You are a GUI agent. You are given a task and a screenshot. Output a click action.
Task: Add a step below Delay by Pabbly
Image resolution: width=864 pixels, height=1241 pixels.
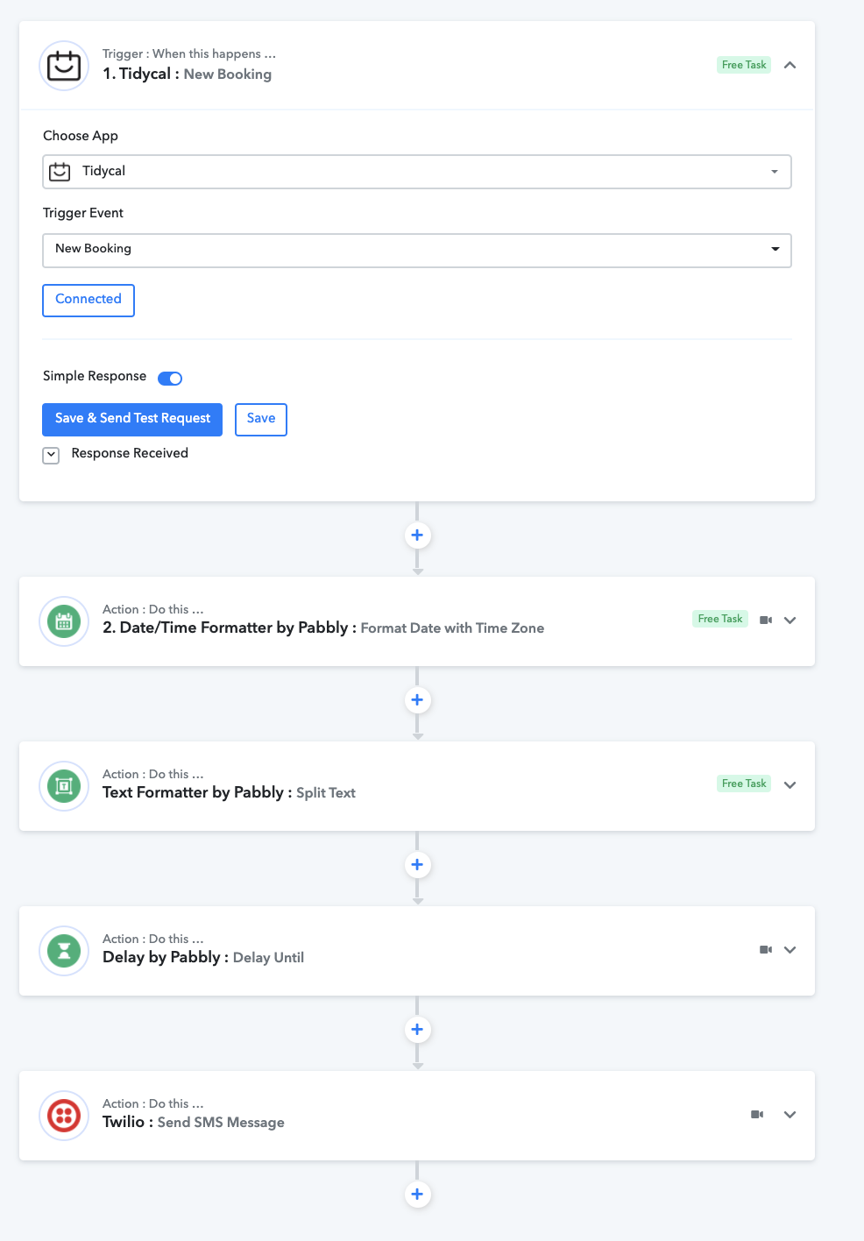[417, 1030]
